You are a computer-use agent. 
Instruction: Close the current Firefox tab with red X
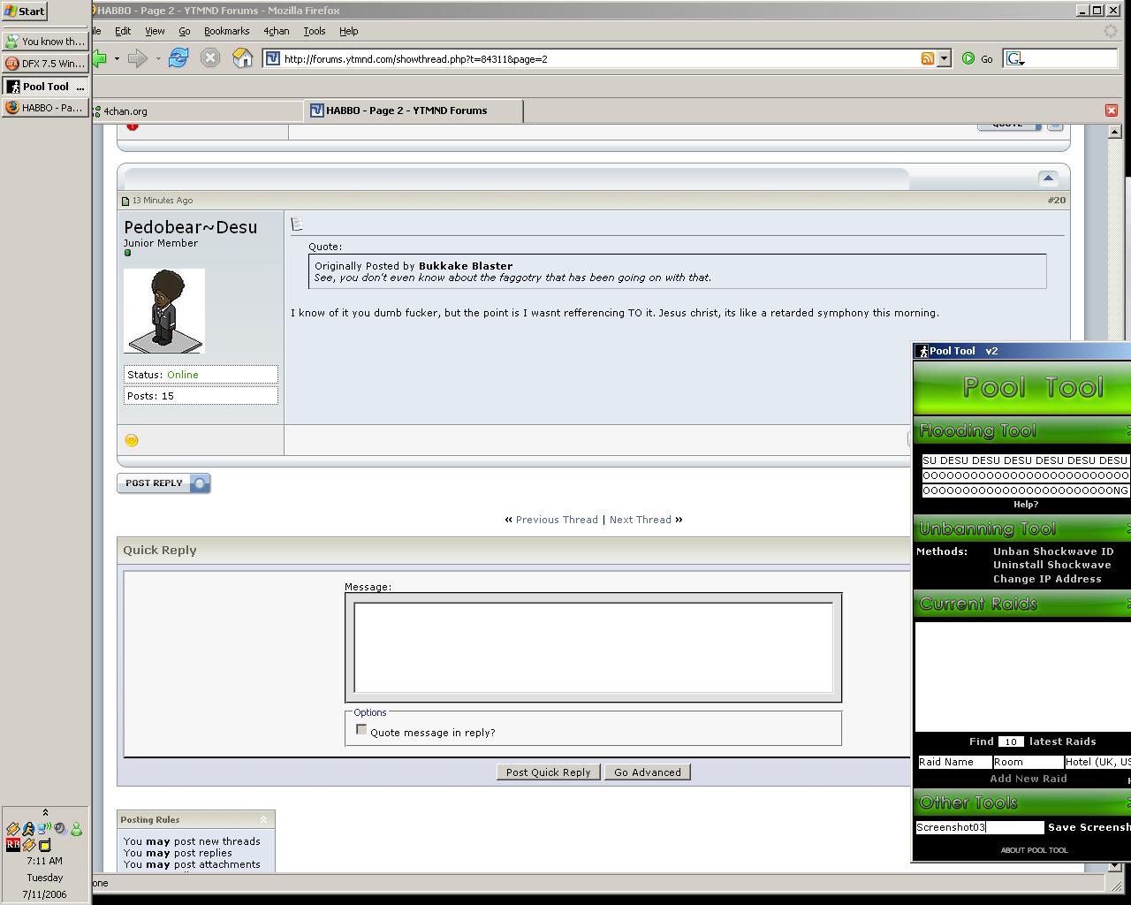1112,110
